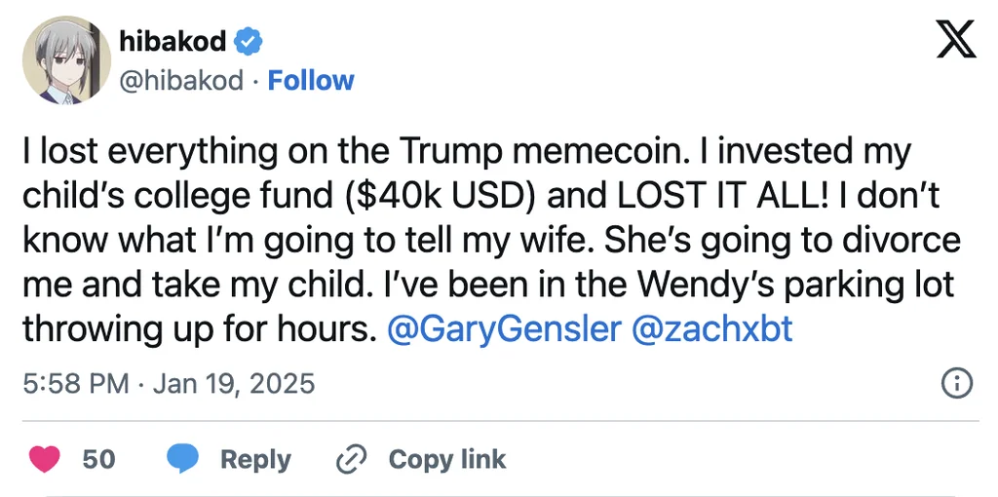Open the info circle icon
This screenshot has height=497, width=998.
pos(957,383)
